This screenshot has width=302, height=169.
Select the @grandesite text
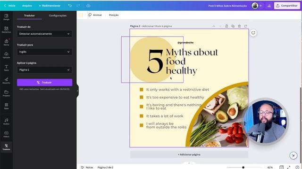point(185,43)
